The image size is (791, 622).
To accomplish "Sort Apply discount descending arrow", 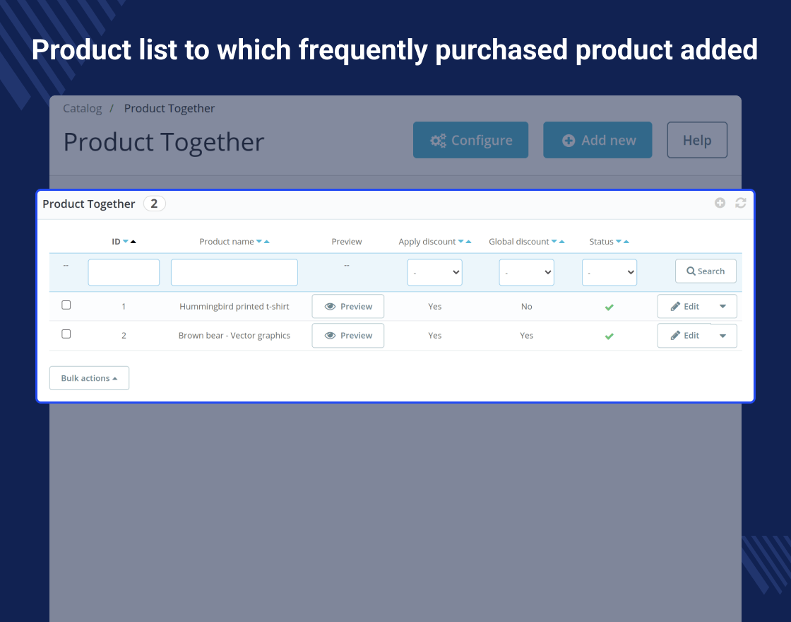I will pos(460,241).
